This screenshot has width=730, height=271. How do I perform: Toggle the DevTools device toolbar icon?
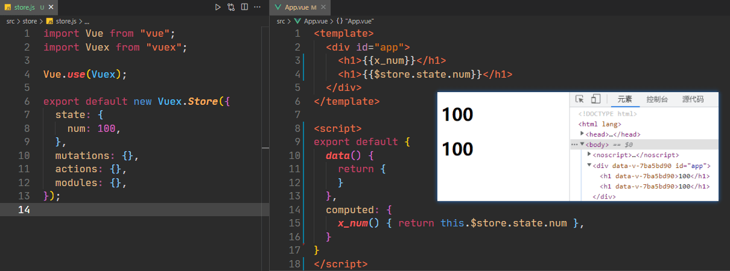tap(595, 99)
